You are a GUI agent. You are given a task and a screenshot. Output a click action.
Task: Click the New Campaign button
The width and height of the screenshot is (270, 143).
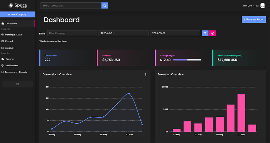click(x=18, y=14)
